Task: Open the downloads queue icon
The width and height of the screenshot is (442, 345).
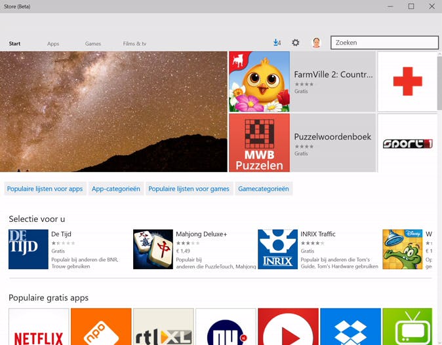Action: (277, 43)
